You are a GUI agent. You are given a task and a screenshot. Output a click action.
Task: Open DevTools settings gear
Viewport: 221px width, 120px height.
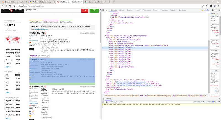(x=213, y=10)
